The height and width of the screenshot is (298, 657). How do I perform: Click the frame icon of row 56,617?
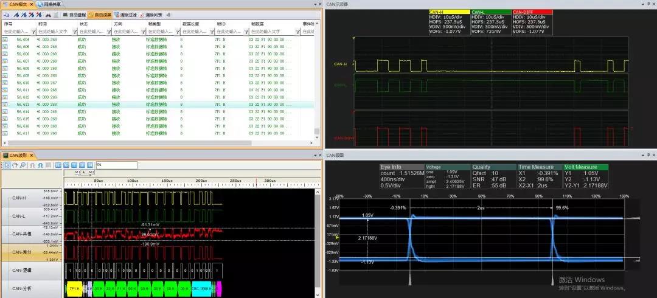pos(5,133)
